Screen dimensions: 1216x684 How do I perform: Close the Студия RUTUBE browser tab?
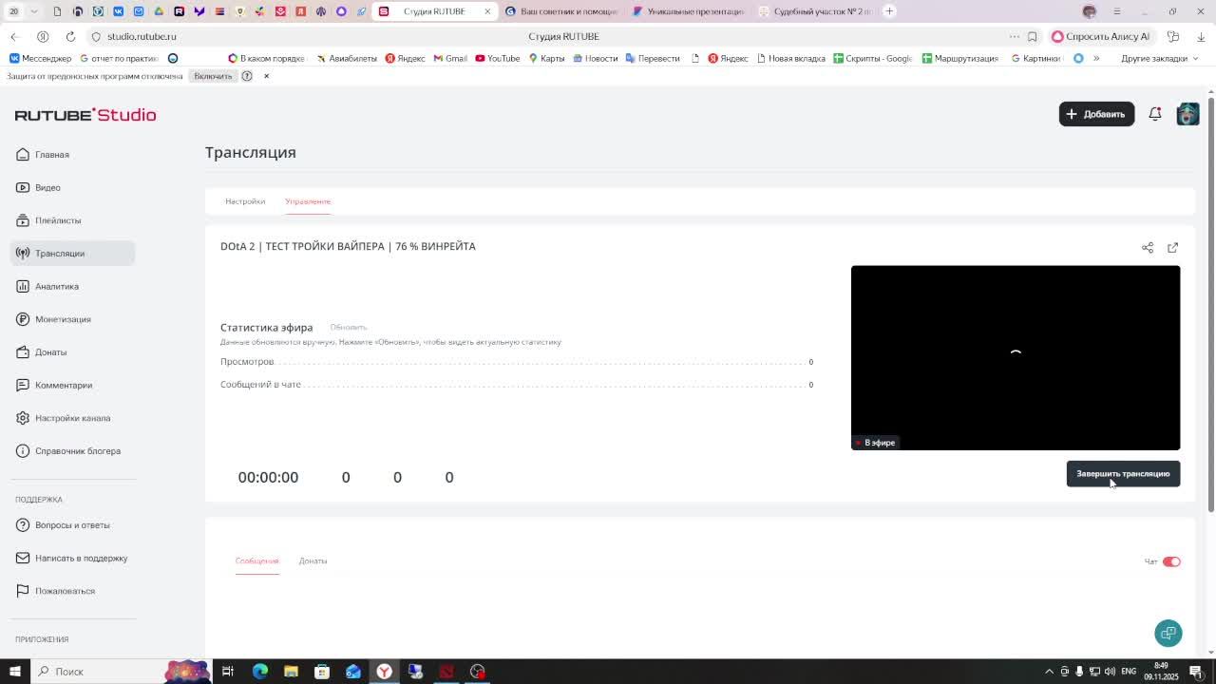click(x=487, y=11)
